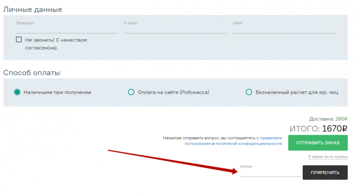The width and height of the screenshot is (354, 196).
Task: Choose the 'Оплата на сайте (Робокасса)' radio circle
Action: coord(131,92)
